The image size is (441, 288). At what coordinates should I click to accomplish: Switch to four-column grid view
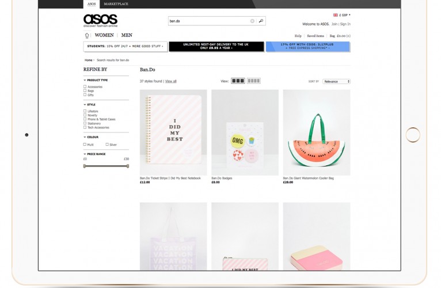pos(254,81)
